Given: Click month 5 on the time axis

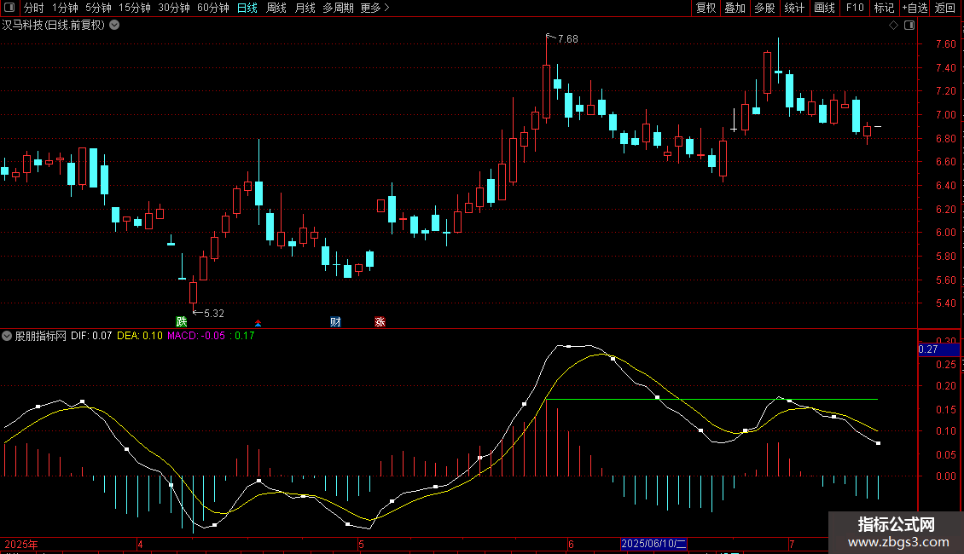Looking at the screenshot, I should 362,545.
